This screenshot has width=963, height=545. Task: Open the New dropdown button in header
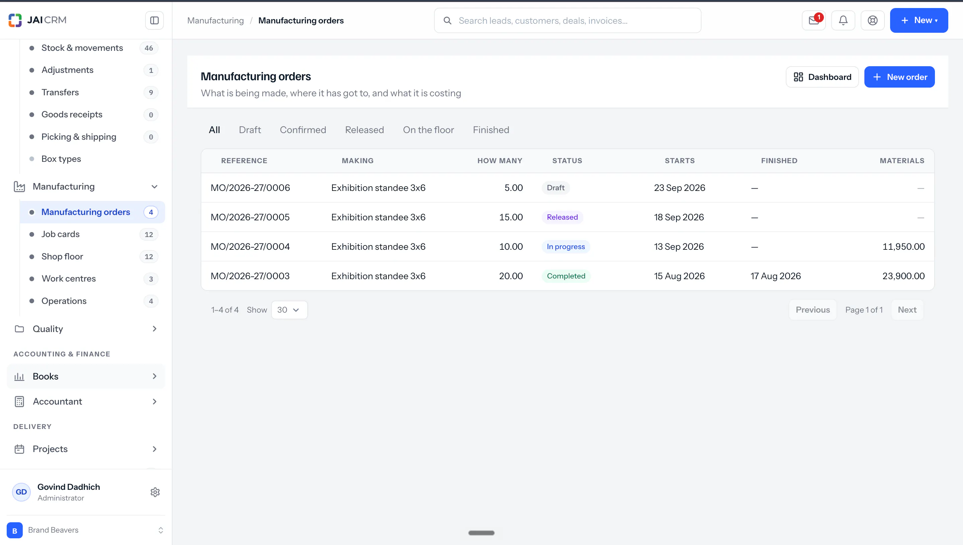coord(919,20)
